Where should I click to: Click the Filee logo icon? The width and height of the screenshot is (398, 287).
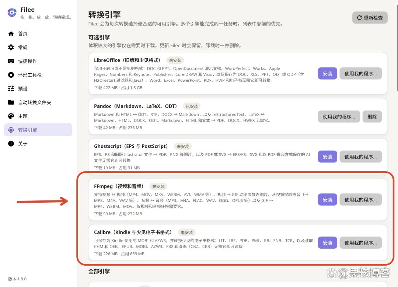tap(12, 13)
